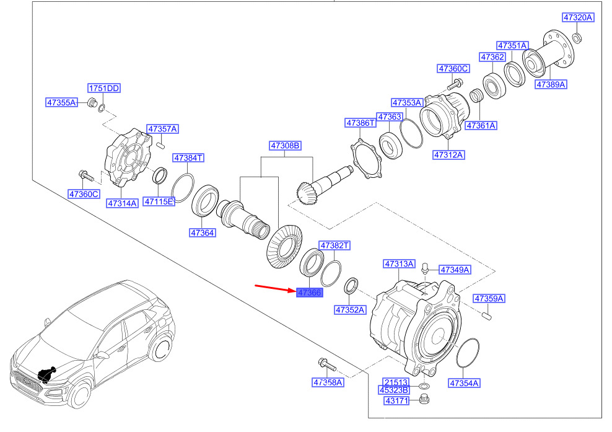Click the highlighted 47366 part label
The height and width of the screenshot is (432, 612).
310,292
